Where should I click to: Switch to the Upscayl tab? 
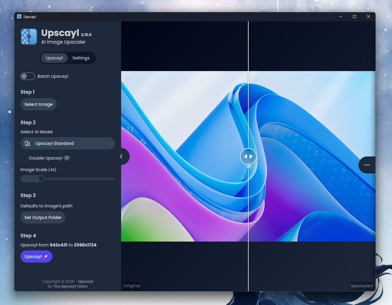coord(54,58)
